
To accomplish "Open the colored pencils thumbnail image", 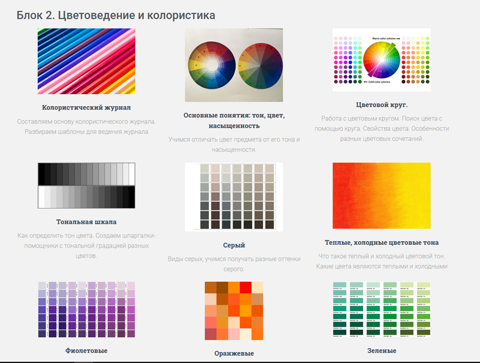I will 86,61.
